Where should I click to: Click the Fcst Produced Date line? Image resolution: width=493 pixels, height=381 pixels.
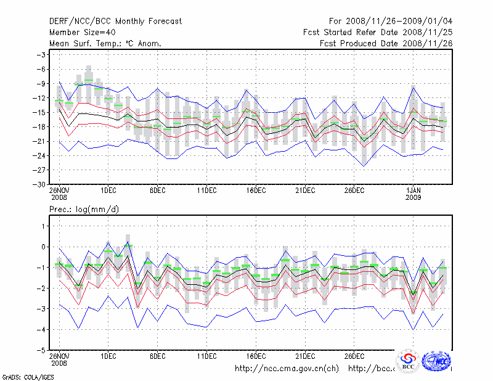coord(386,44)
